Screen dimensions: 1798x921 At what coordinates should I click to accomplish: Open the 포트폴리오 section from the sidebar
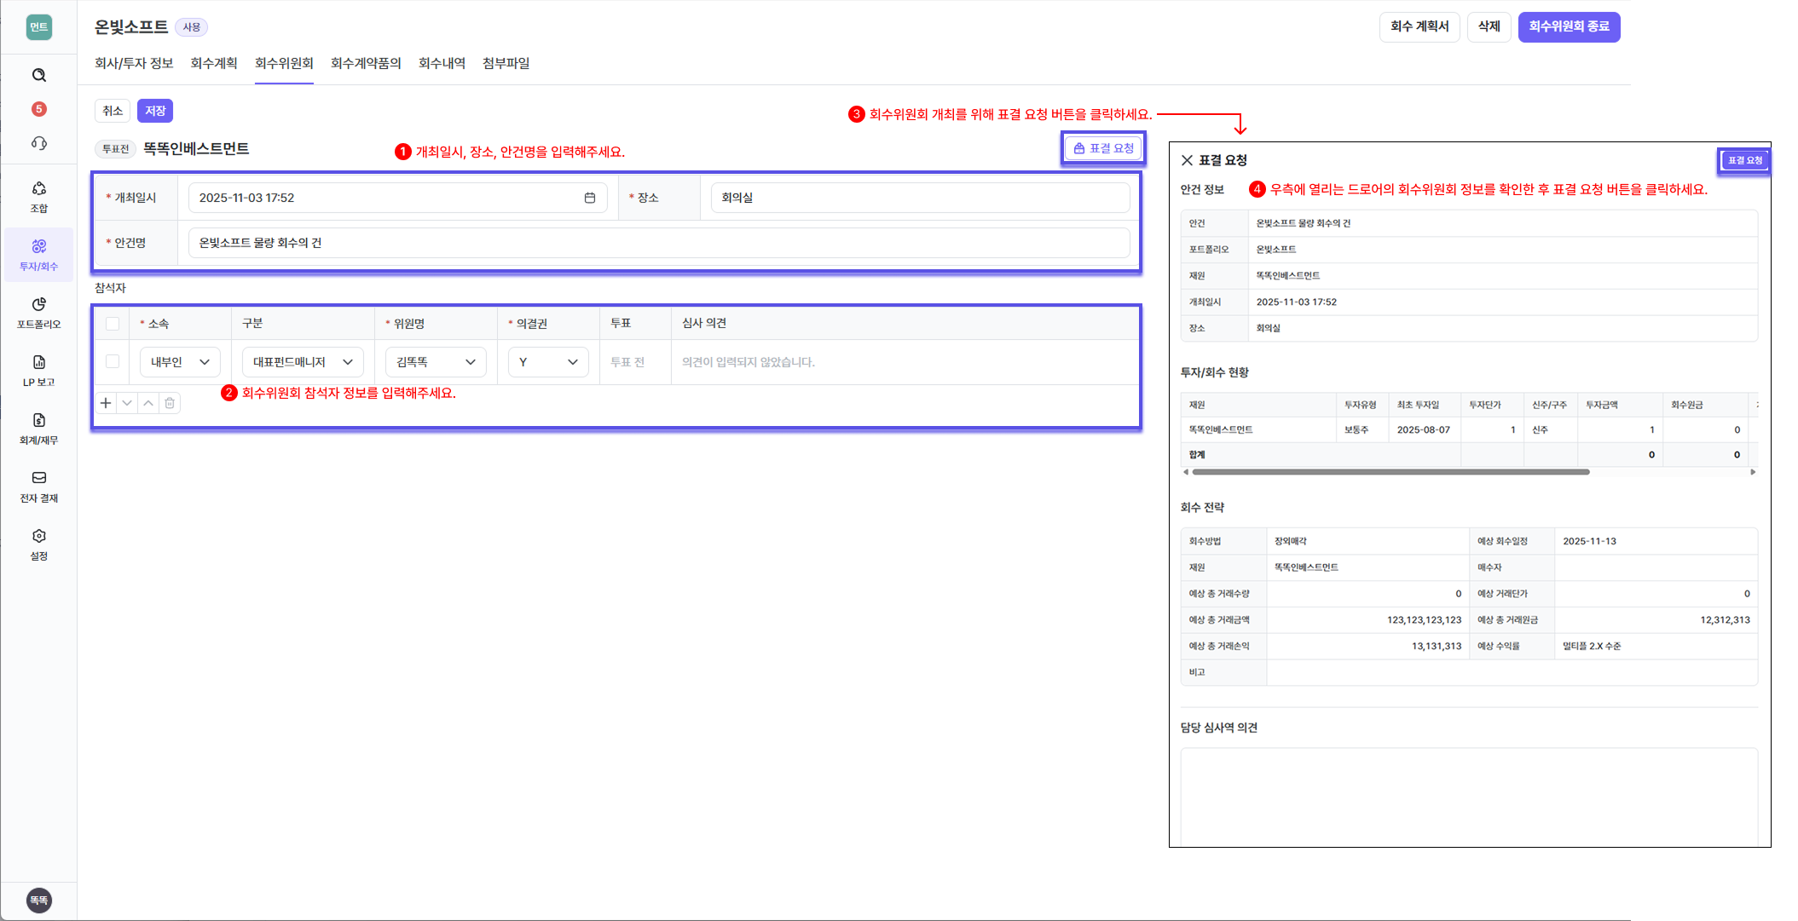point(38,313)
